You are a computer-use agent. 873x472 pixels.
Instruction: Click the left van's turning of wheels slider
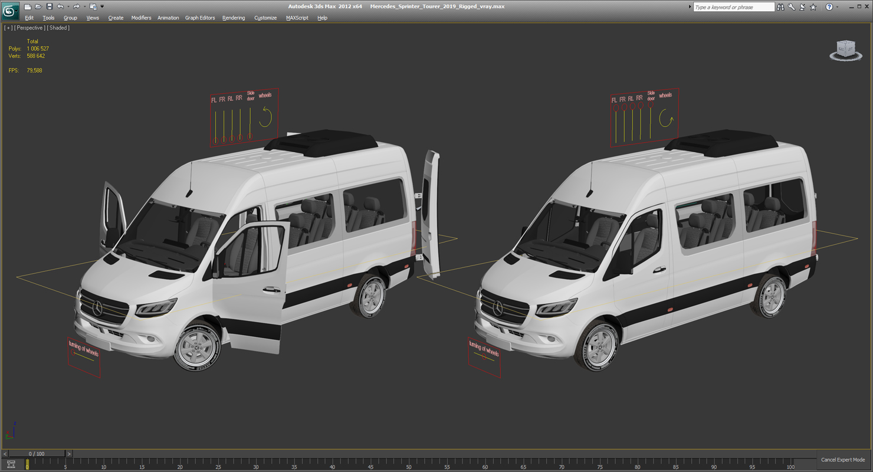(x=83, y=355)
